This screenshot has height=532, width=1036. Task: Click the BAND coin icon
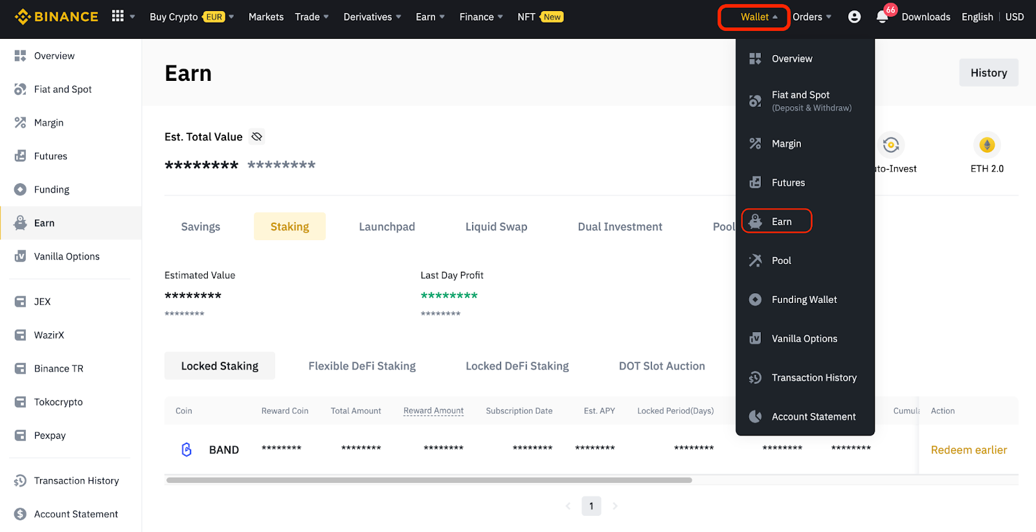186,449
